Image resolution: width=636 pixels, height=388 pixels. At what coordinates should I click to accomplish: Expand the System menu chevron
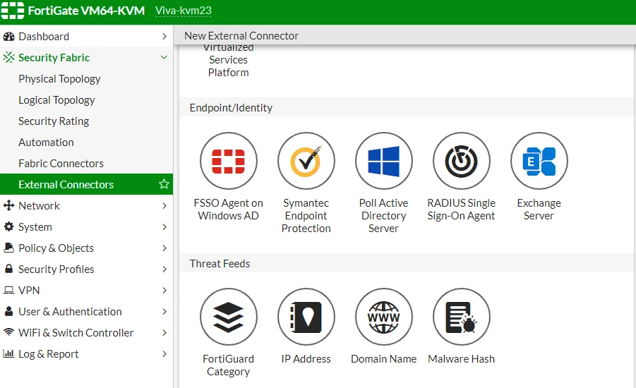tap(164, 226)
